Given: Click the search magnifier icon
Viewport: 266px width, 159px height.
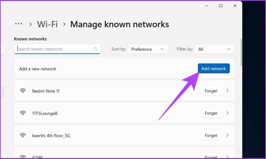Looking at the screenshot, I should 96,49.
